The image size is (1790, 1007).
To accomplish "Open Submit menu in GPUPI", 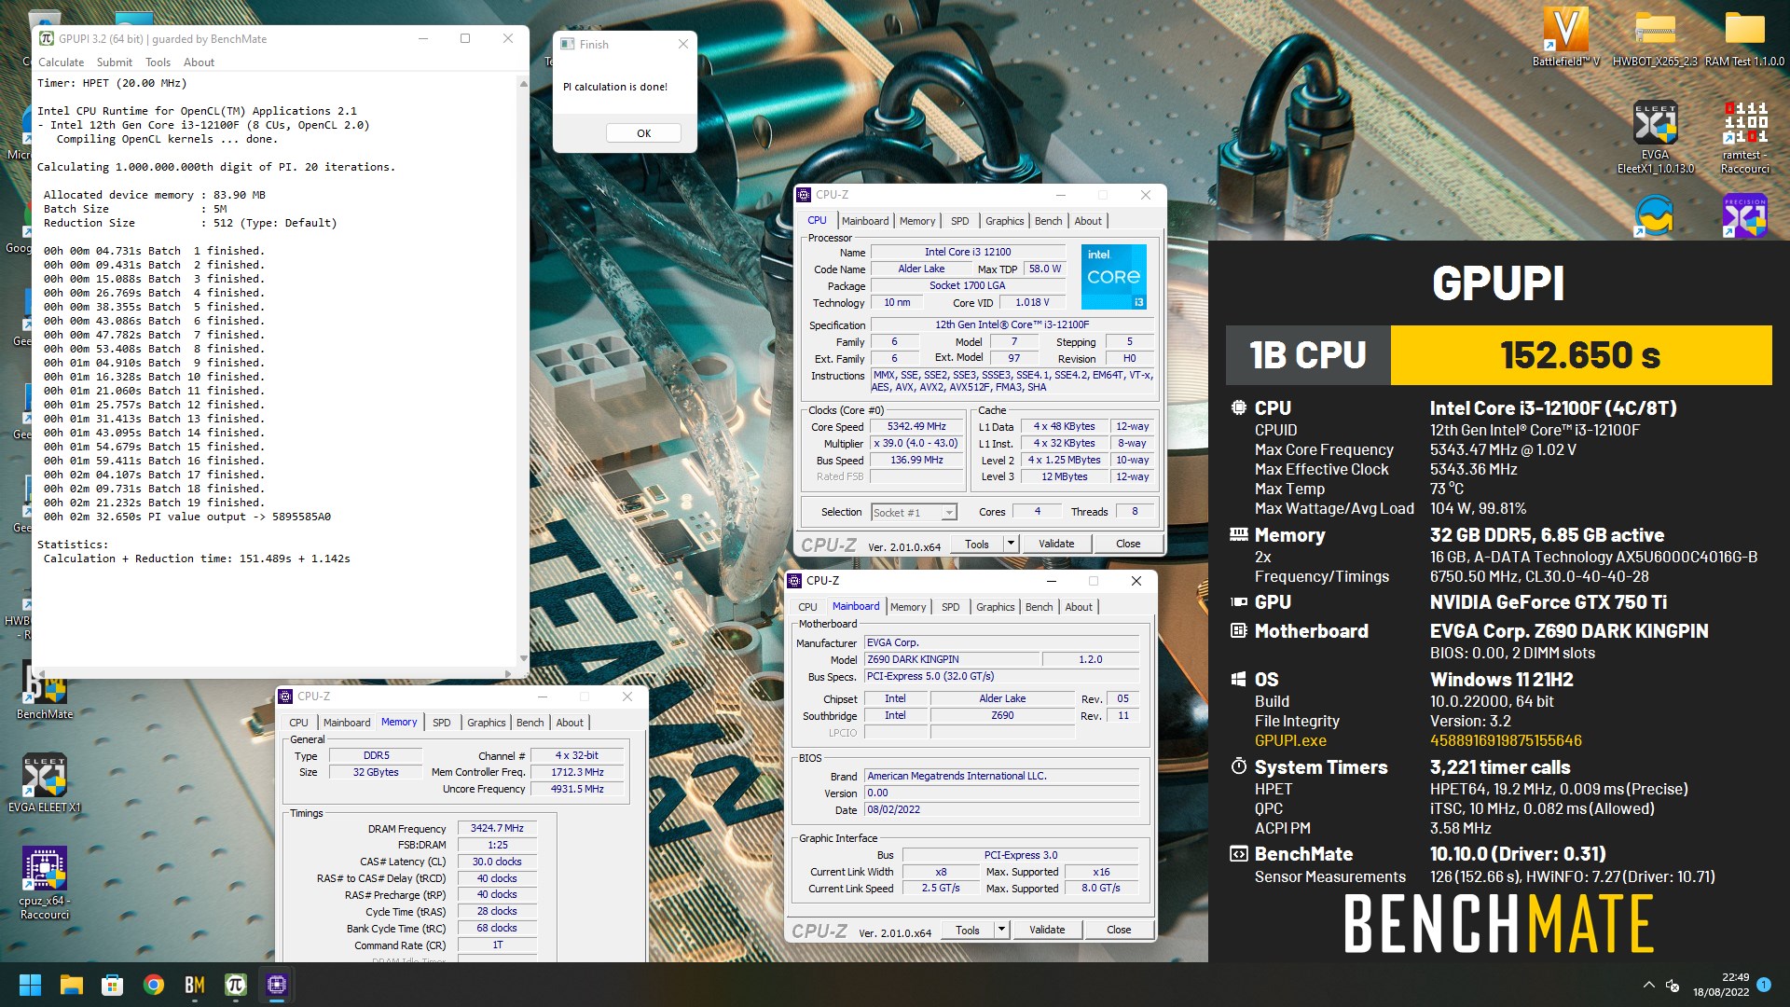I will click(114, 62).
